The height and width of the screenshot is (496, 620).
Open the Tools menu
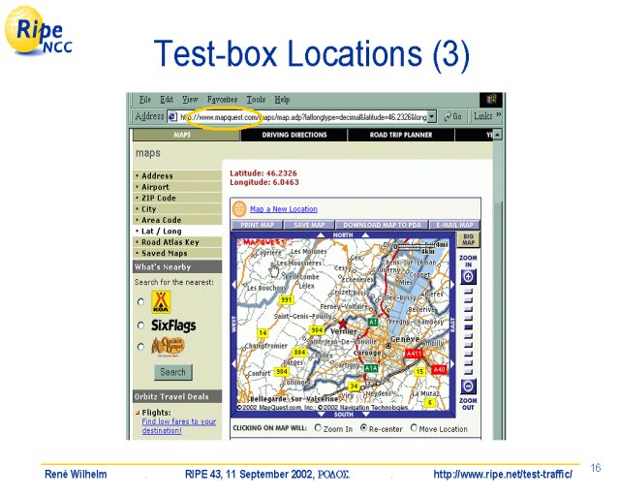(256, 99)
